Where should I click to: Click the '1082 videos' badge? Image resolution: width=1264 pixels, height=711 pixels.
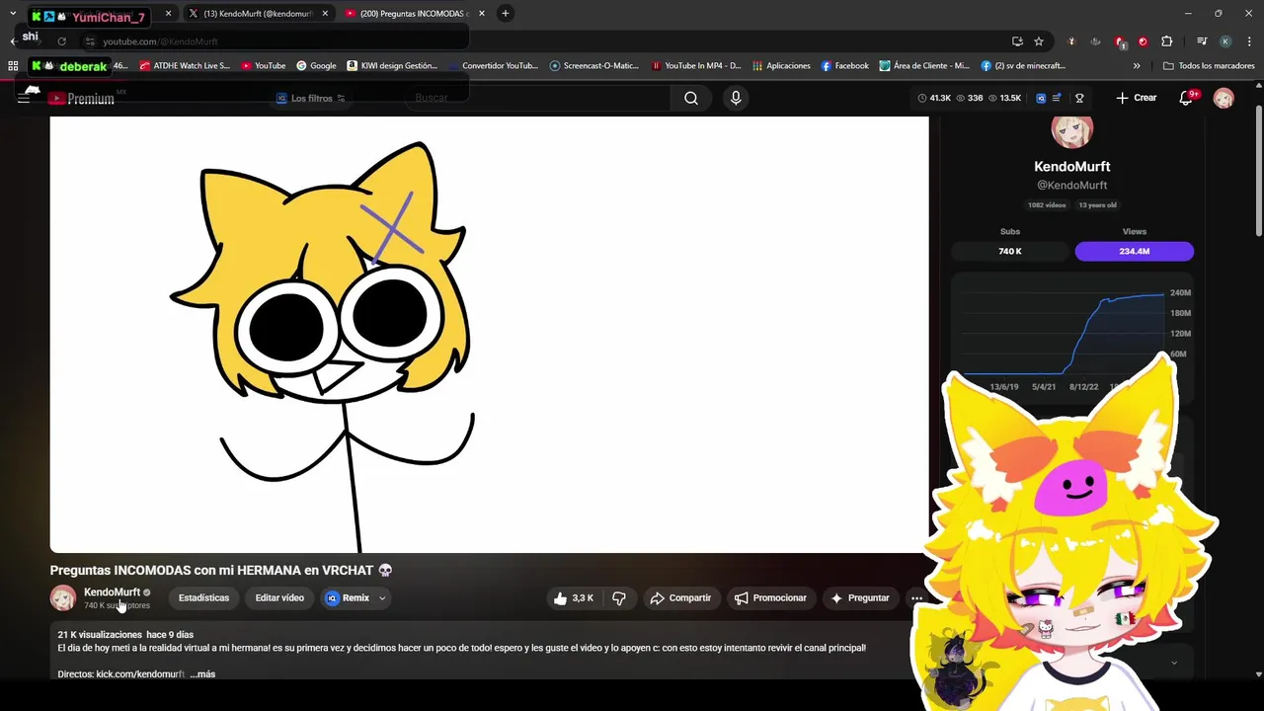pos(1047,204)
